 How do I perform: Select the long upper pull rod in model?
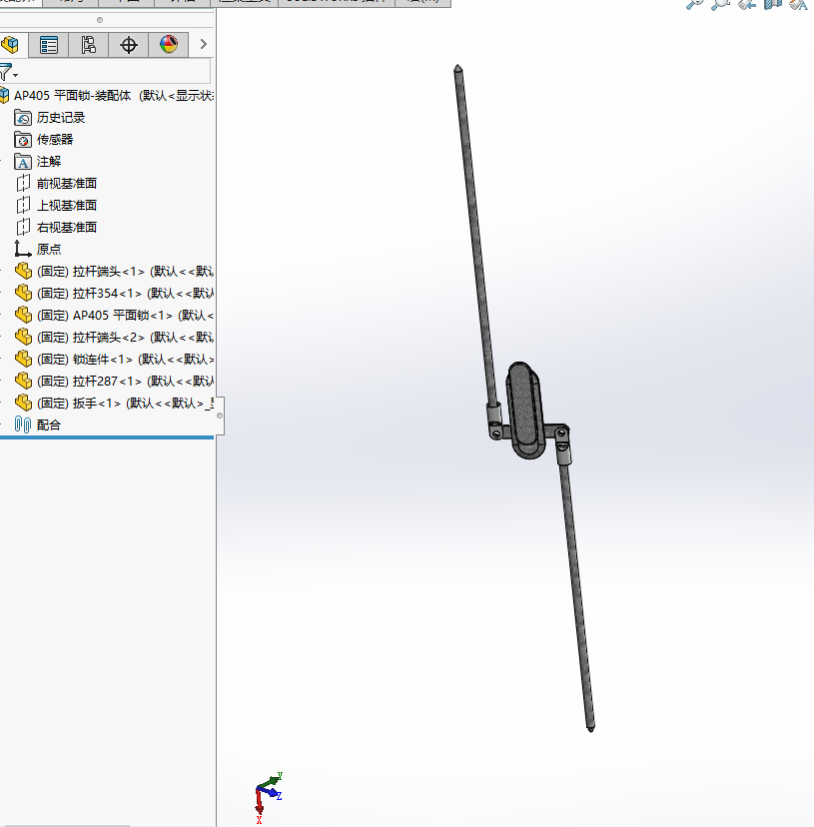pyautogui.click(x=474, y=235)
